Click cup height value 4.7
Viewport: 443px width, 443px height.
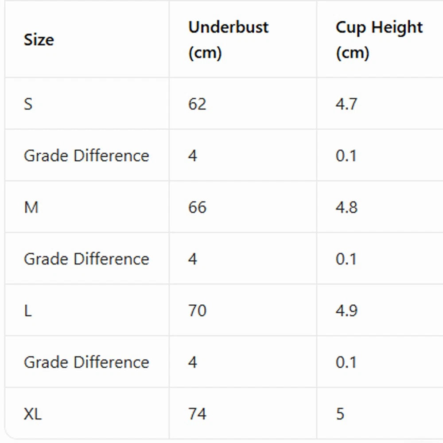[346, 104]
